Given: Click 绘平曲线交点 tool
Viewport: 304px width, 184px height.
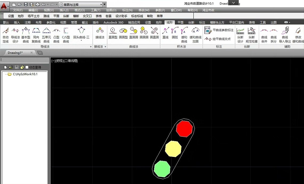Looking at the screenshot, I should (218, 39).
